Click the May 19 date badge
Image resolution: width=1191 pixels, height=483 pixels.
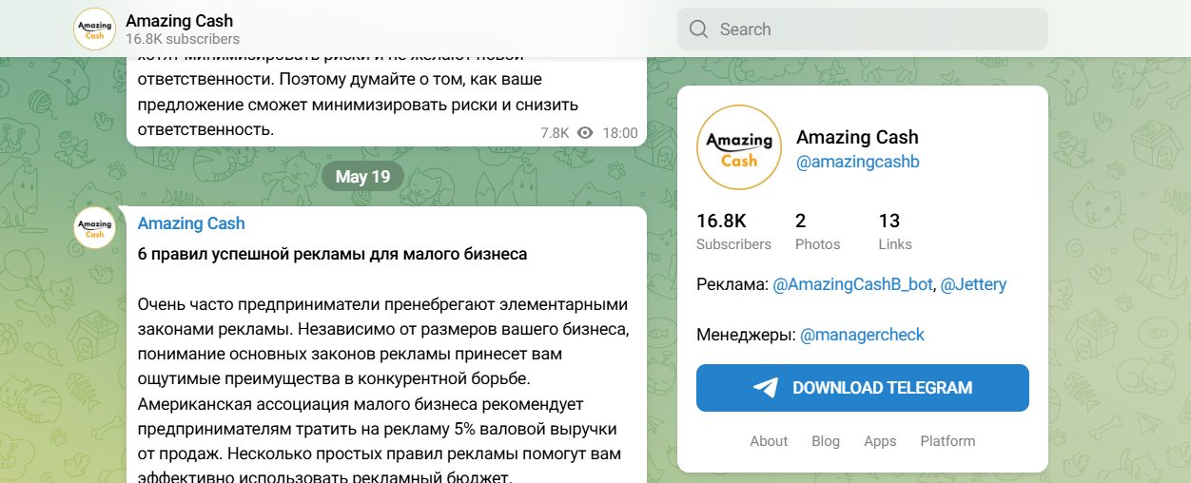[362, 177]
